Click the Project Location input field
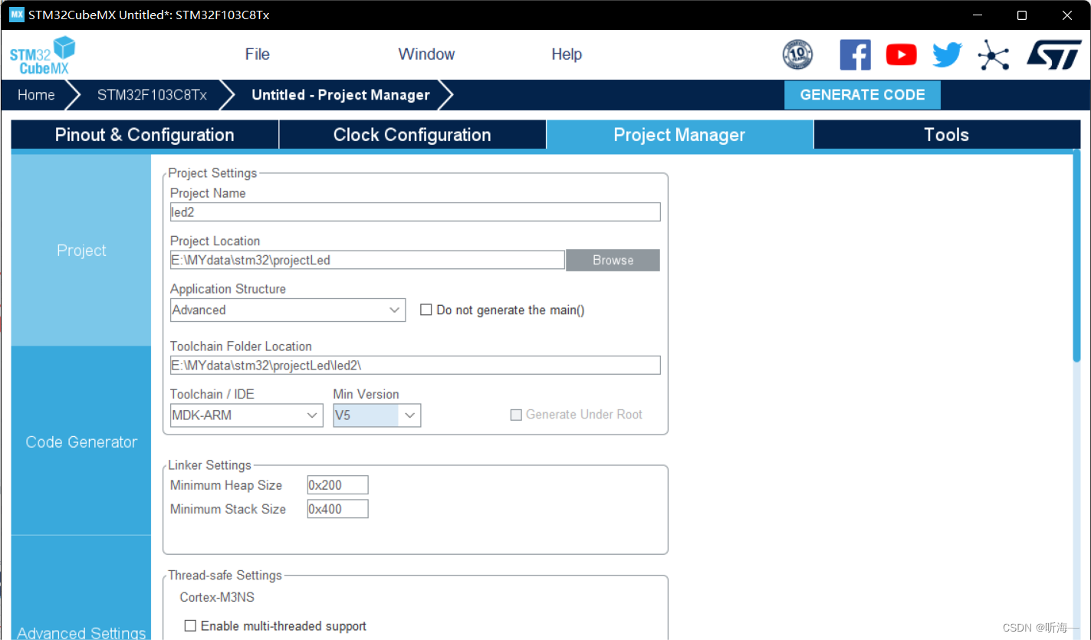 point(367,260)
